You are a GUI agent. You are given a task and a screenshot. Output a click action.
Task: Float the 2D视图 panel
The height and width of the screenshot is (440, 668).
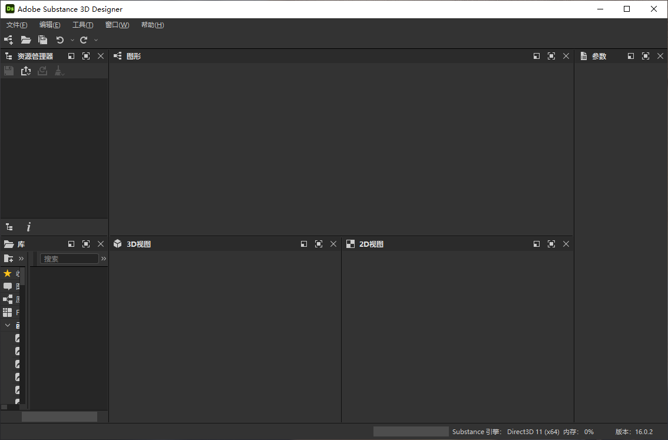tap(537, 244)
